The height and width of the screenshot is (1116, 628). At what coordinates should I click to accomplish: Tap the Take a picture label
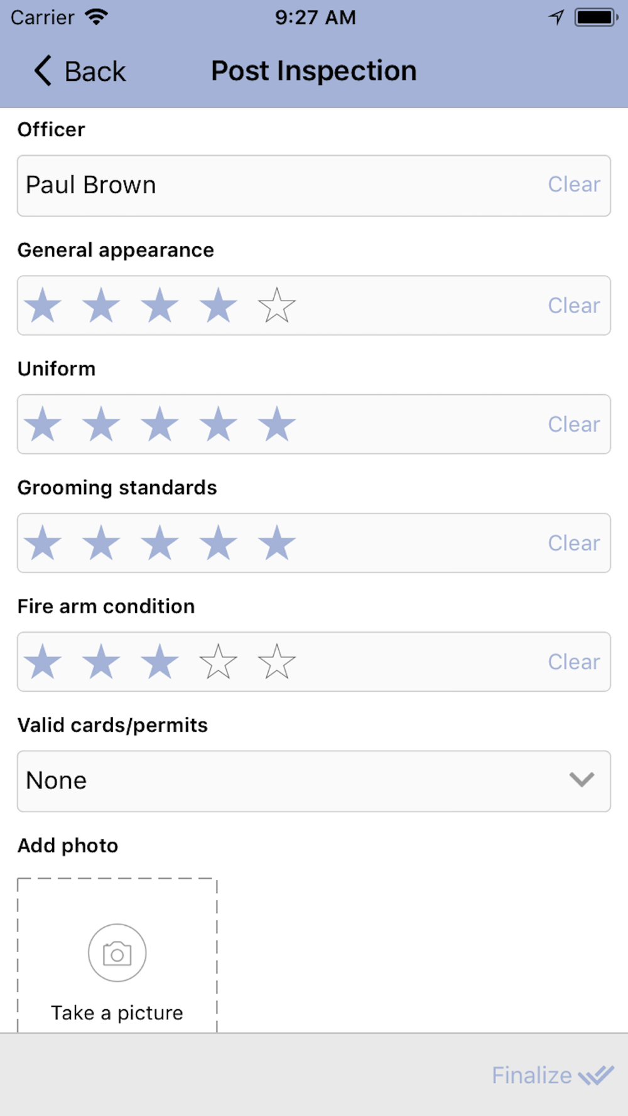[117, 1012]
